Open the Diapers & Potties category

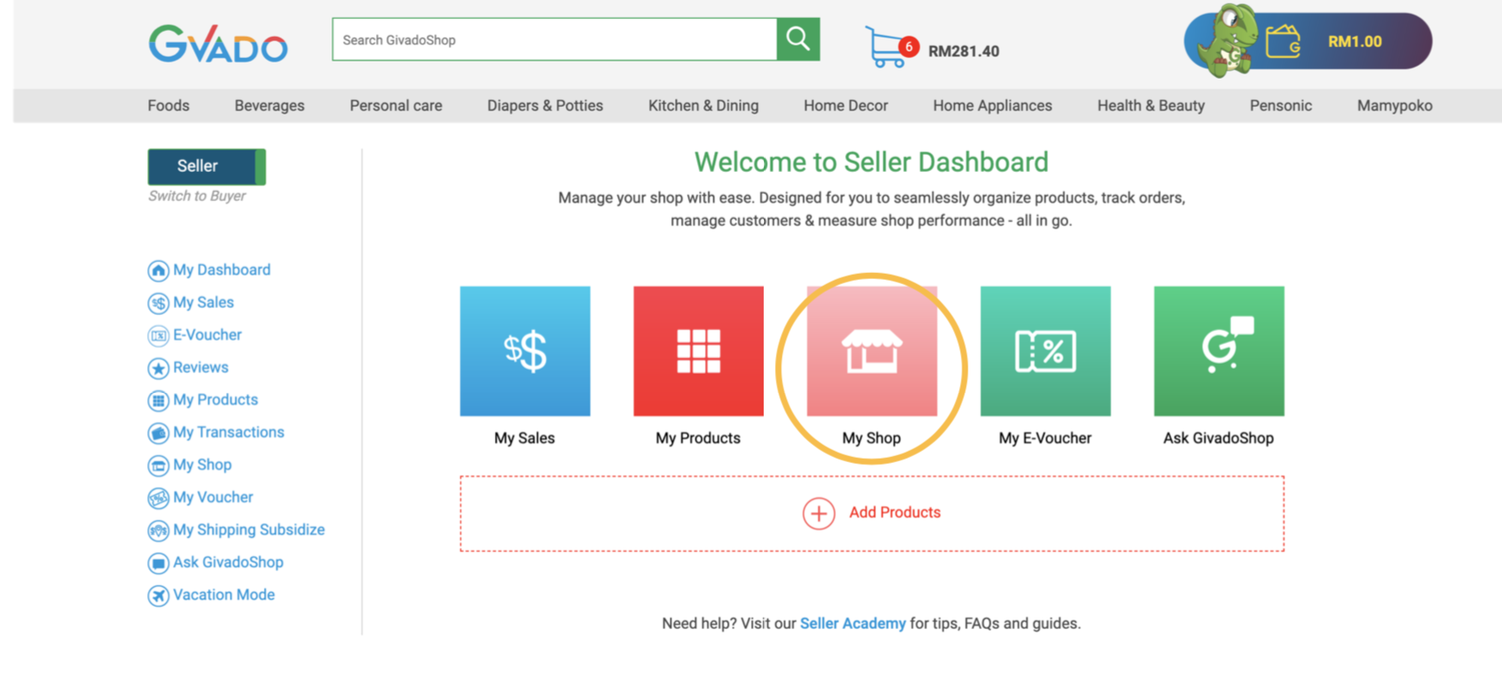tap(545, 105)
